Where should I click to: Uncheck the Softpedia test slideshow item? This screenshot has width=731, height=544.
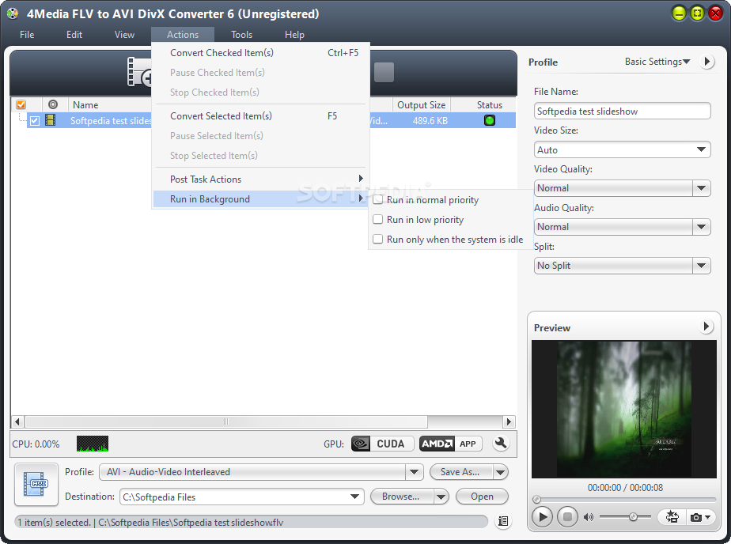35,121
